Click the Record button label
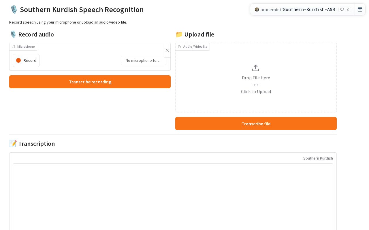This screenshot has width=369, height=230. click(30, 60)
